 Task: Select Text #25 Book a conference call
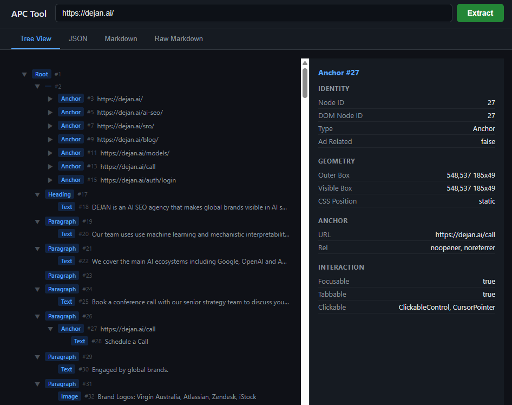point(191,302)
